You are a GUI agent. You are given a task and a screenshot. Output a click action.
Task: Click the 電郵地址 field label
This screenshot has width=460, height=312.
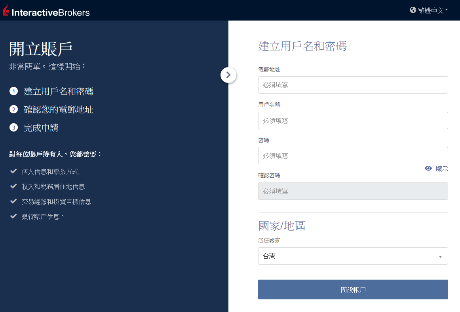(x=269, y=70)
